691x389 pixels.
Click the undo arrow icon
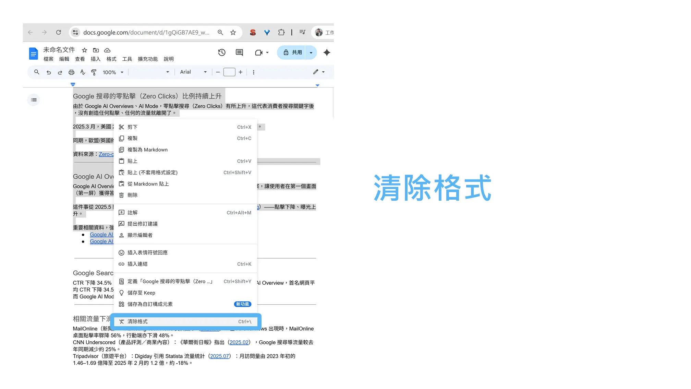49,72
